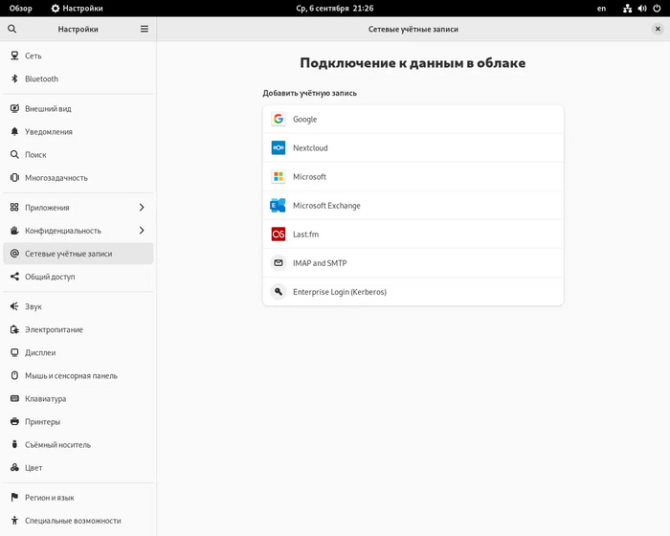This screenshot has height=536, width=670.
Task: Open Специальные возможности settings label
Action: click(x=73, y=521)
